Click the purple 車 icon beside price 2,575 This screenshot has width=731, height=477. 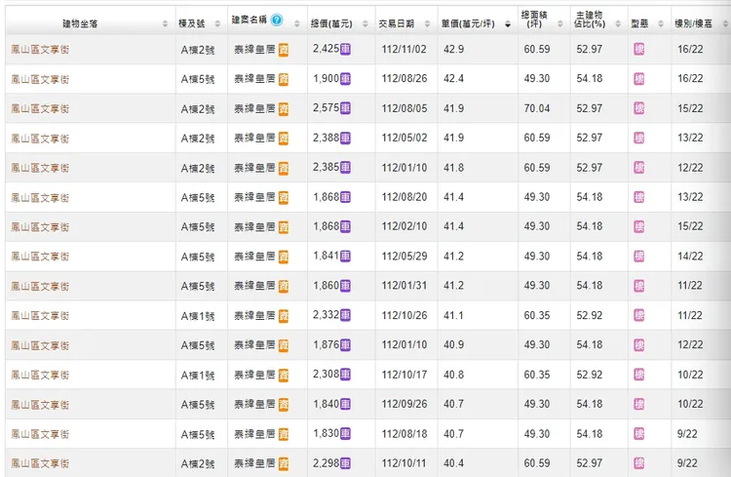pyautogui.click(x=345, y=108)
